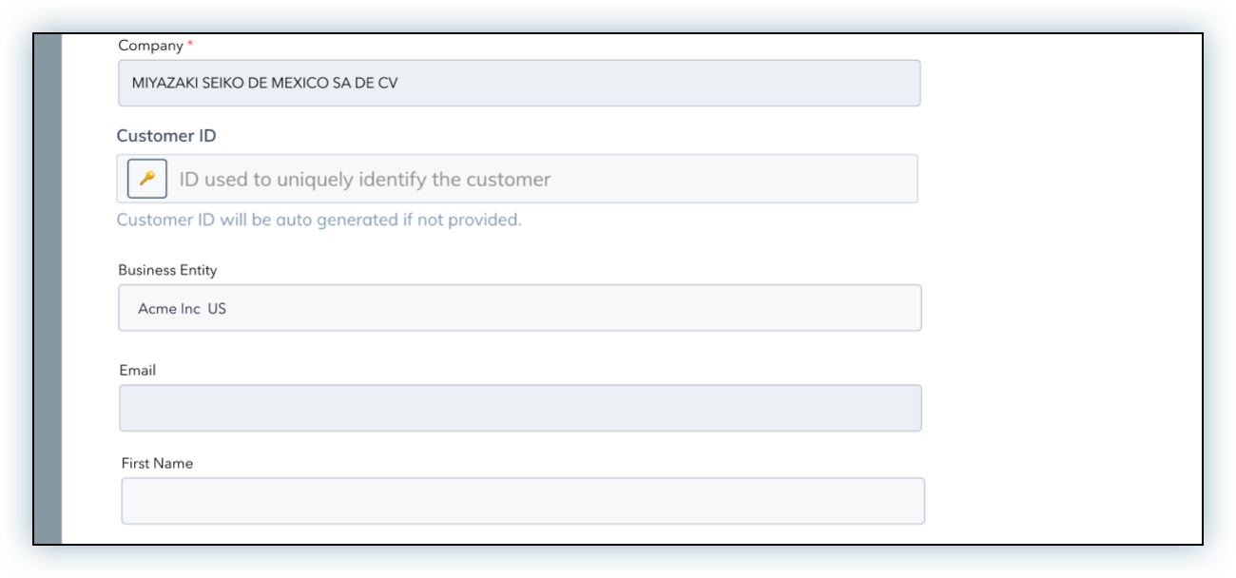Click the red required asterisk beside Company
The image size is (1236, 578).
point(190,46)
